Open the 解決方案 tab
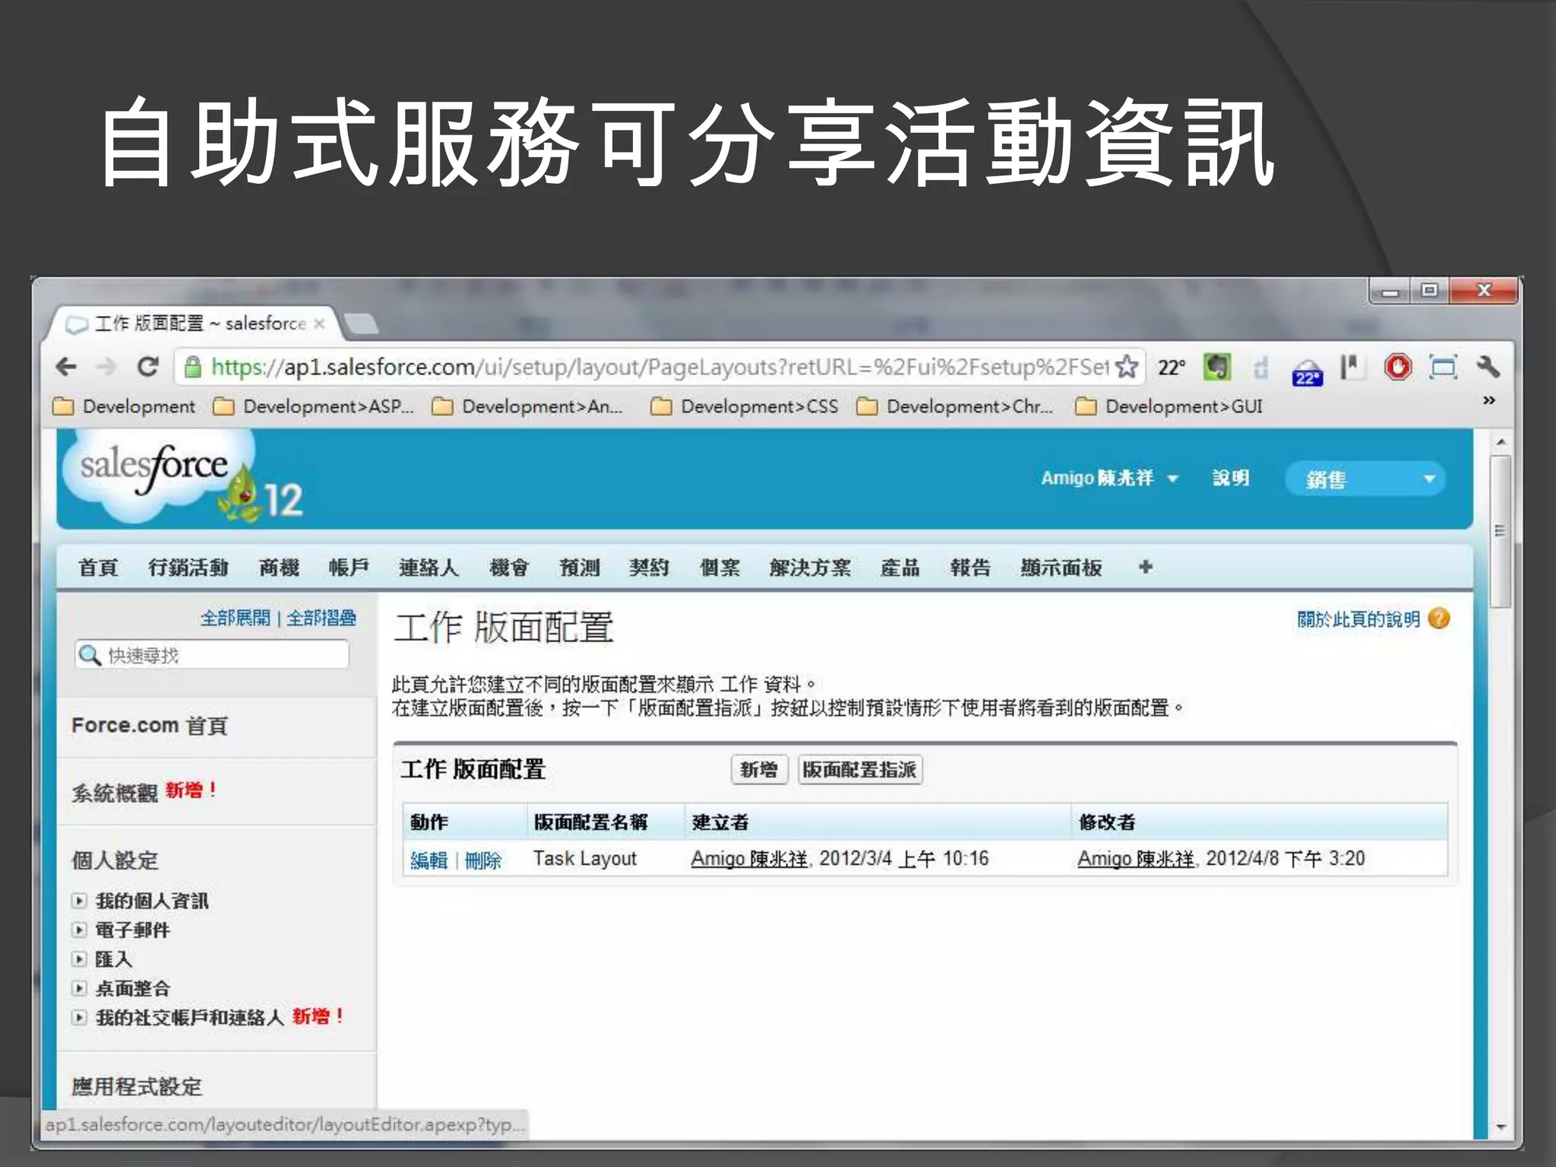1556x1167 pixels. point(810,568)
